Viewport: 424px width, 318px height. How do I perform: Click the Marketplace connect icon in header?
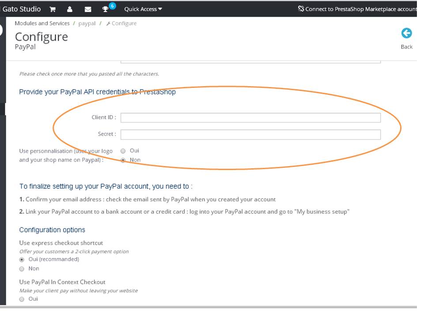point(301,9)
